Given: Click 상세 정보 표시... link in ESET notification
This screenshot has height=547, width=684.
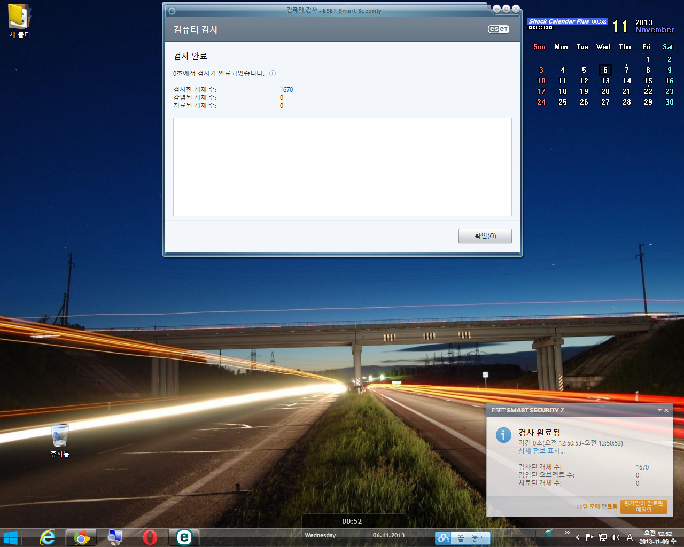Looking at the screenshot, I should click(541, 451).
